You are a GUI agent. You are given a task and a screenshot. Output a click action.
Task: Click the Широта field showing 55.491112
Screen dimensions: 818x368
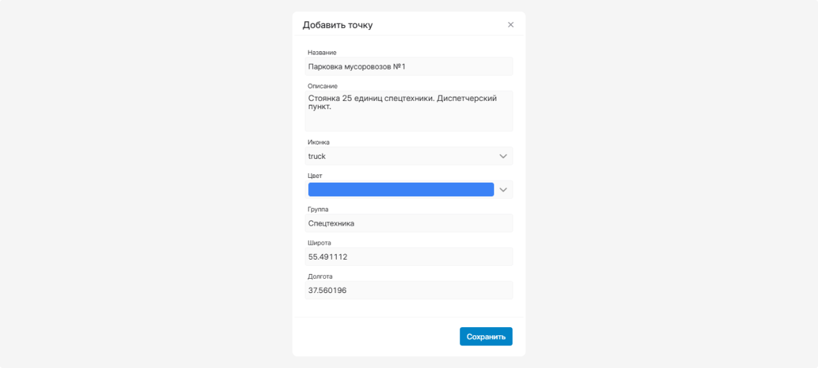(408, 257)
